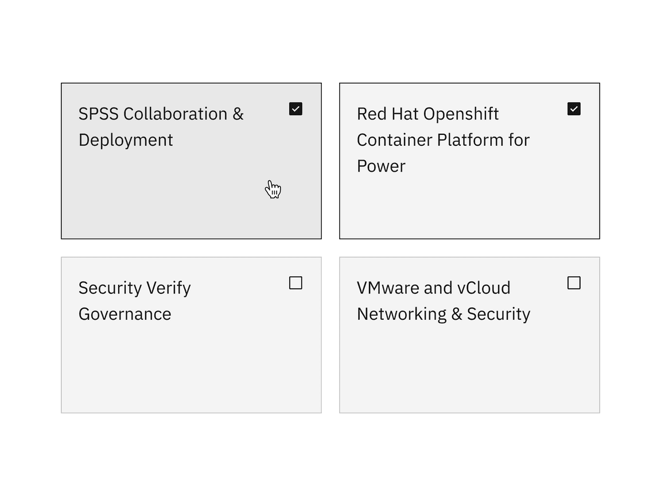Click the word 'Deployment' in first tile

(126, 140)
